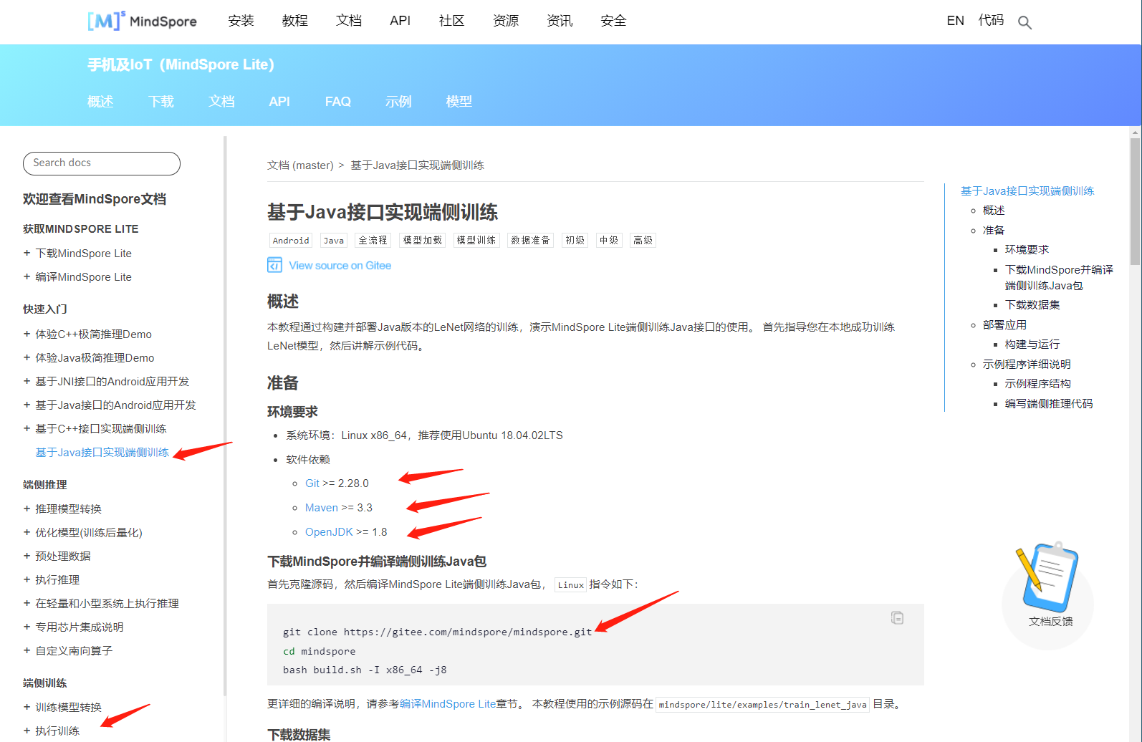Click the Gitee source icon
The width and height of the screenshot is (1142, 742).
[274, 265]
